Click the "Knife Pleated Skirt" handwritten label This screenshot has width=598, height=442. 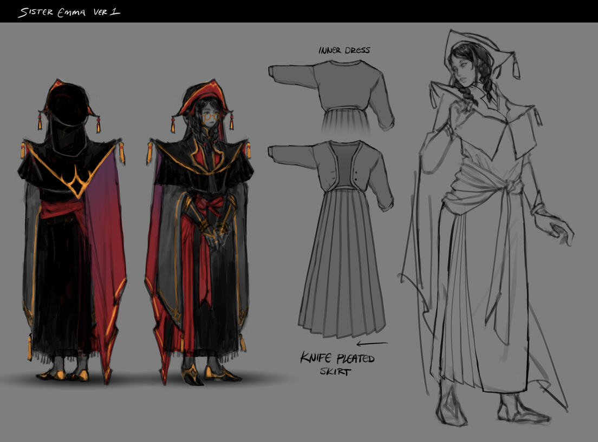click(337, 364)
